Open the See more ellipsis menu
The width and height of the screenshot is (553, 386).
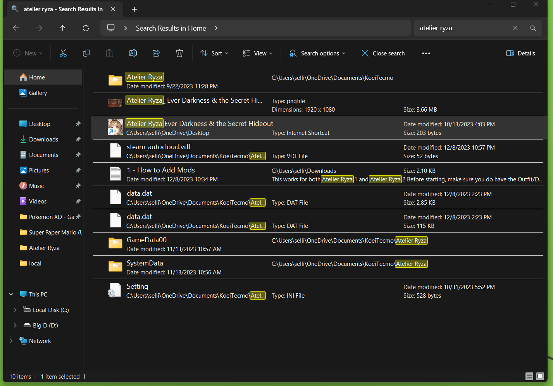pos(426,53)
